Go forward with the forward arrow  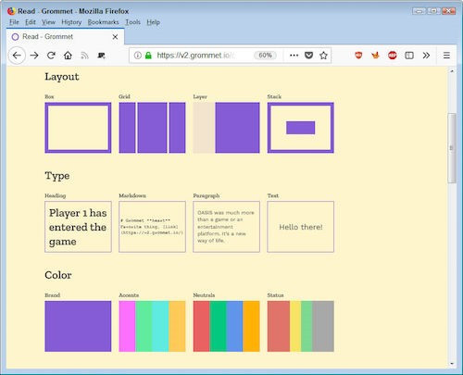[34, 56]
